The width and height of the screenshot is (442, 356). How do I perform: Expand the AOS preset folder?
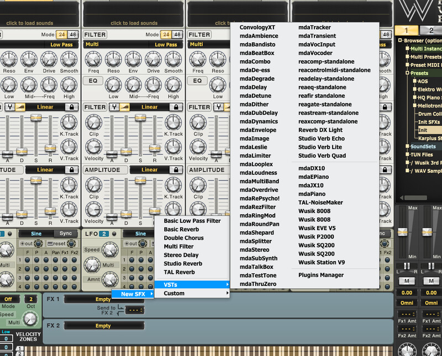pos(415,81)
